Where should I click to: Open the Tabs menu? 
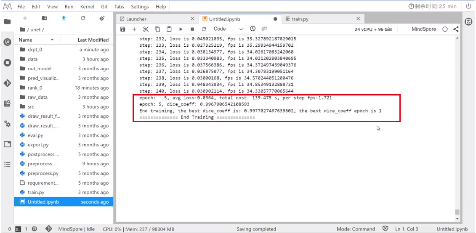pyautogui.click(x=119, y=6)
